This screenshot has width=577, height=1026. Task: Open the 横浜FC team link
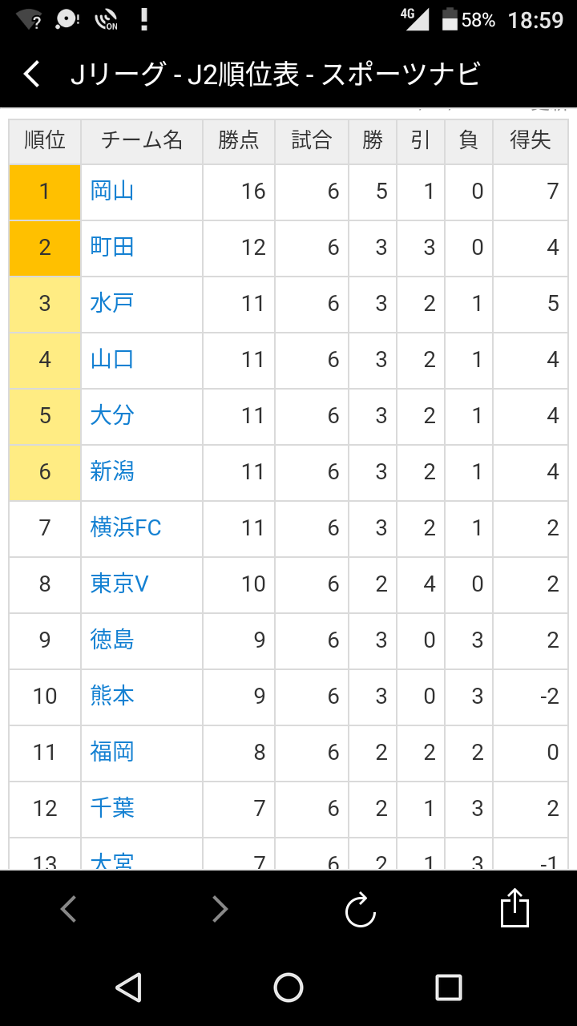[126, 528]
